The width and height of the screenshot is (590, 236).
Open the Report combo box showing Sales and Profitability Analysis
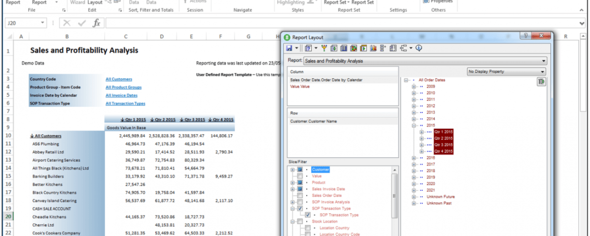coord(425,60)
